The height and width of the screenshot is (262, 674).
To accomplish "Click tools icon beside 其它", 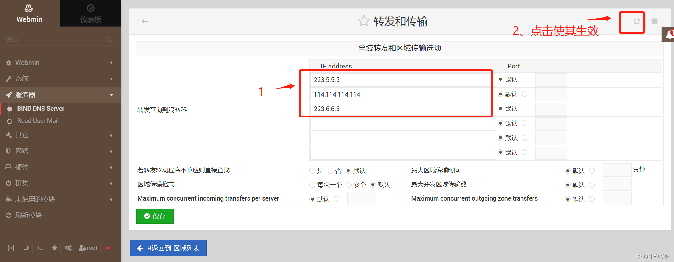I will pyautogui.click(x=9, y=135).
